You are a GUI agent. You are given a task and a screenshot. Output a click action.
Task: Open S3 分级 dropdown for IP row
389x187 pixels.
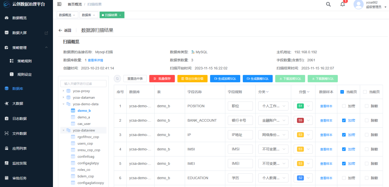click(303, 135)
